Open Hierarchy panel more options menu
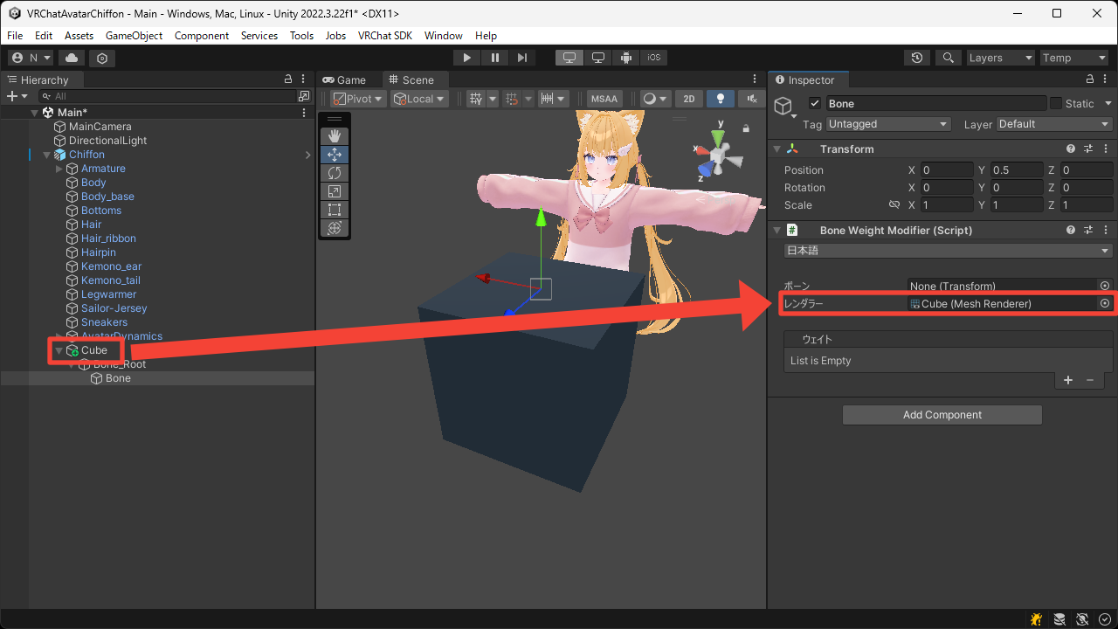 click(x=303, y=79)
